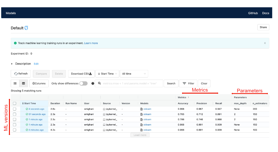
Task: Switch to the grid table view icon
Action: click(23, 83)
